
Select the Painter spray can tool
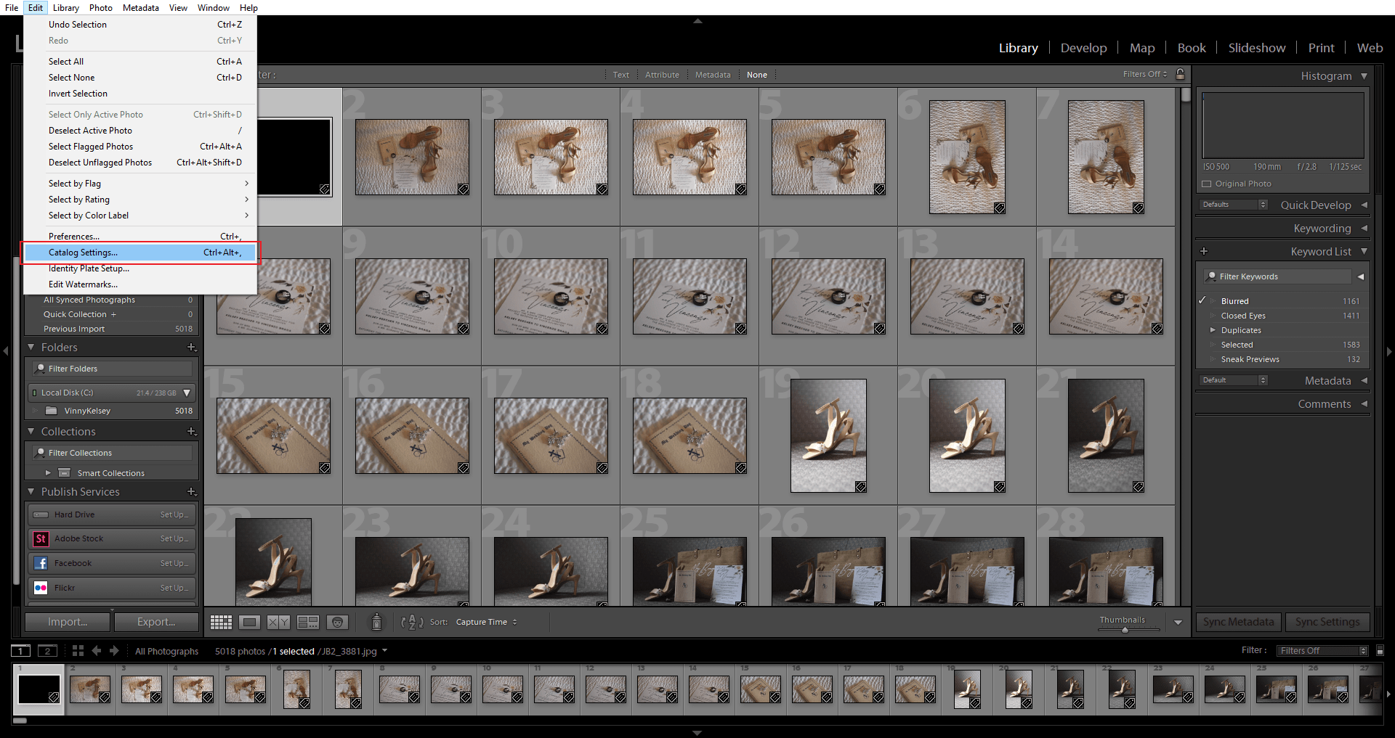coord(376,622)
